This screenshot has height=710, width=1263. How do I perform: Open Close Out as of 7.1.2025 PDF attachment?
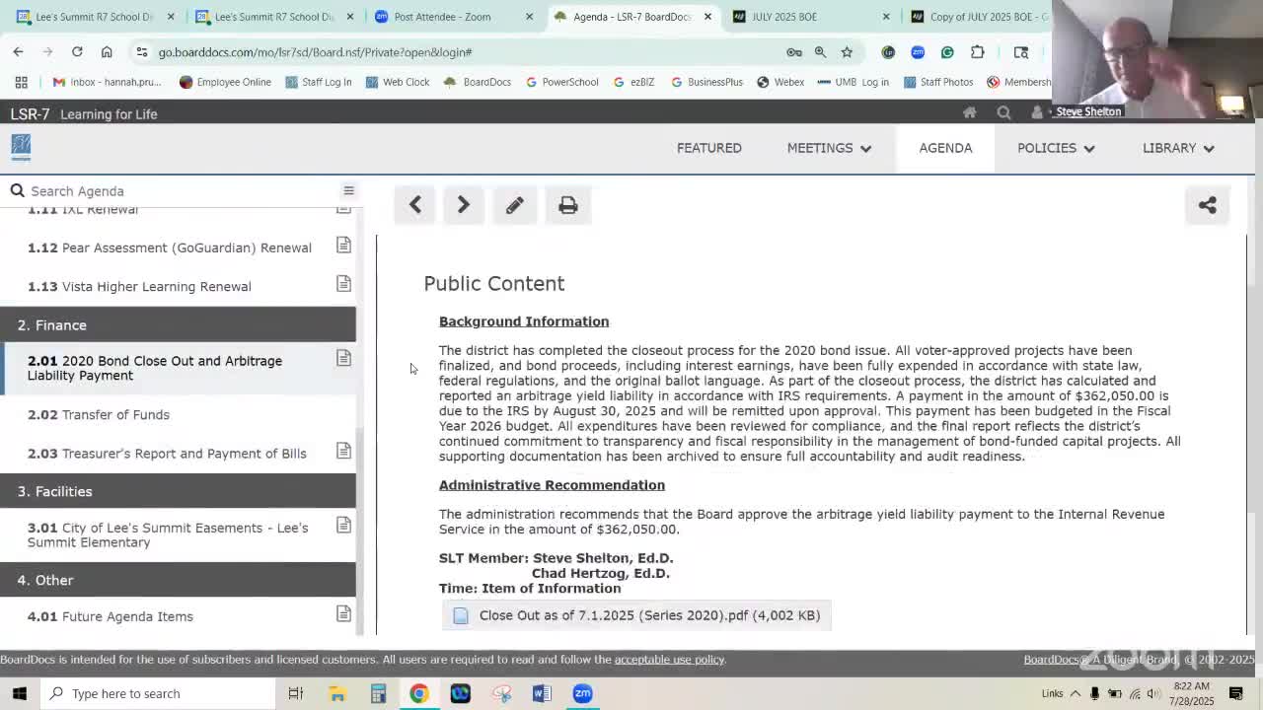point(637,615)
